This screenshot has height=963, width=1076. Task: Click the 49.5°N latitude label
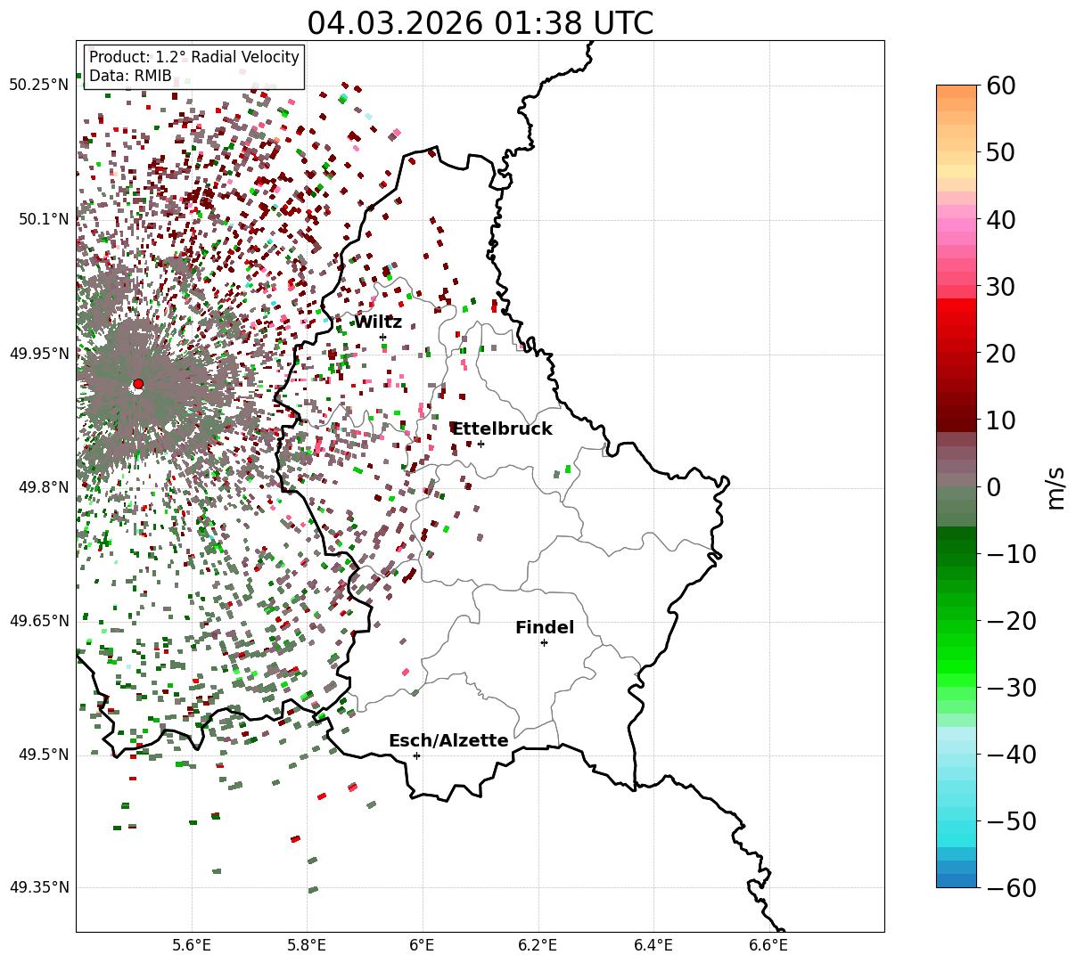43,755
